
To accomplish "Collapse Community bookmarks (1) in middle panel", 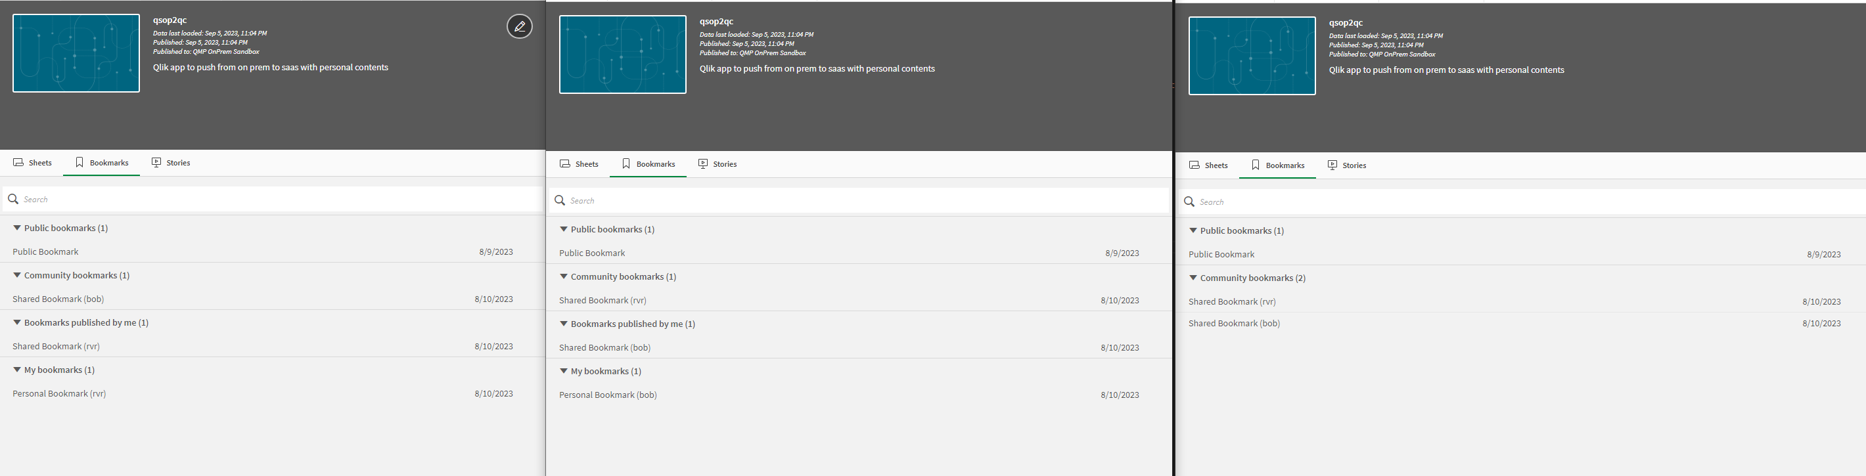I will point(564,276).
